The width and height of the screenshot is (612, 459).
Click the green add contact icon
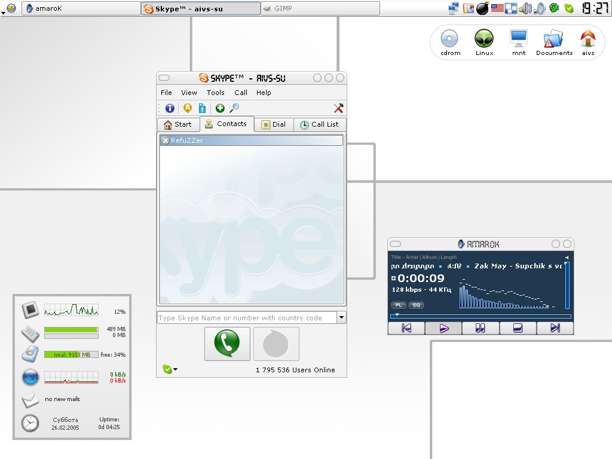pyautogui.click(x=220, y=108)
